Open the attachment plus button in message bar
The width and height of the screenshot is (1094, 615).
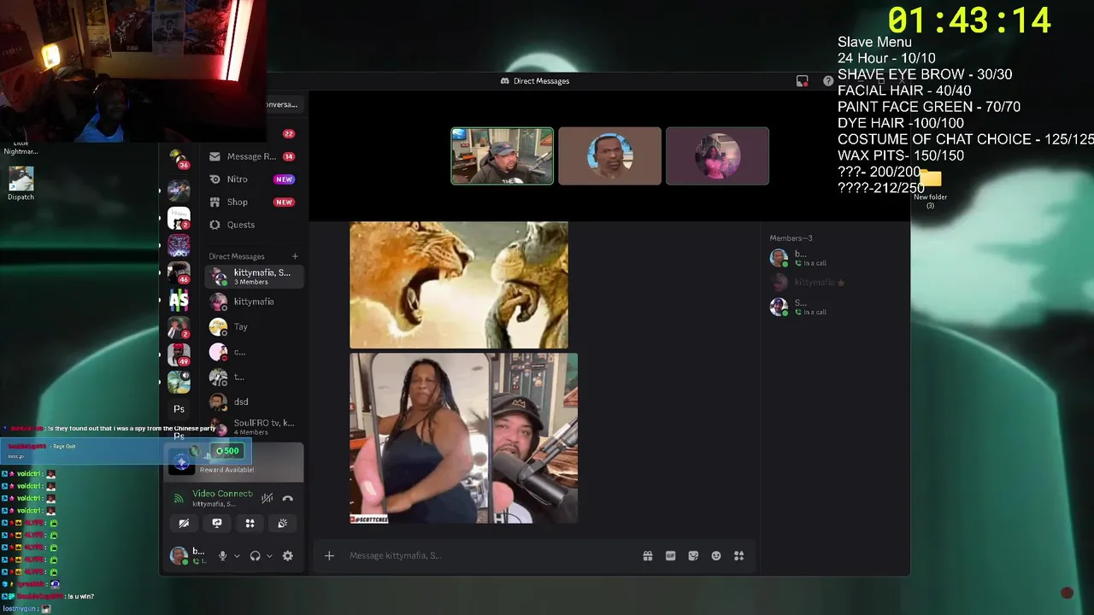coord(329,556)
